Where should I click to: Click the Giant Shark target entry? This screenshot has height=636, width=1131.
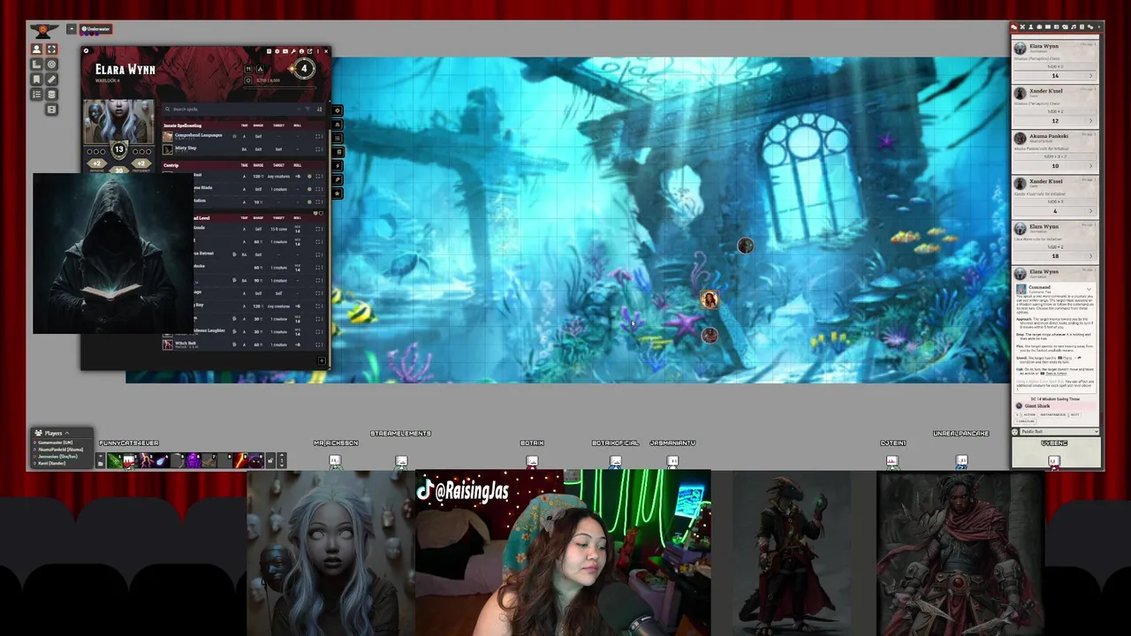[1056, 406]
